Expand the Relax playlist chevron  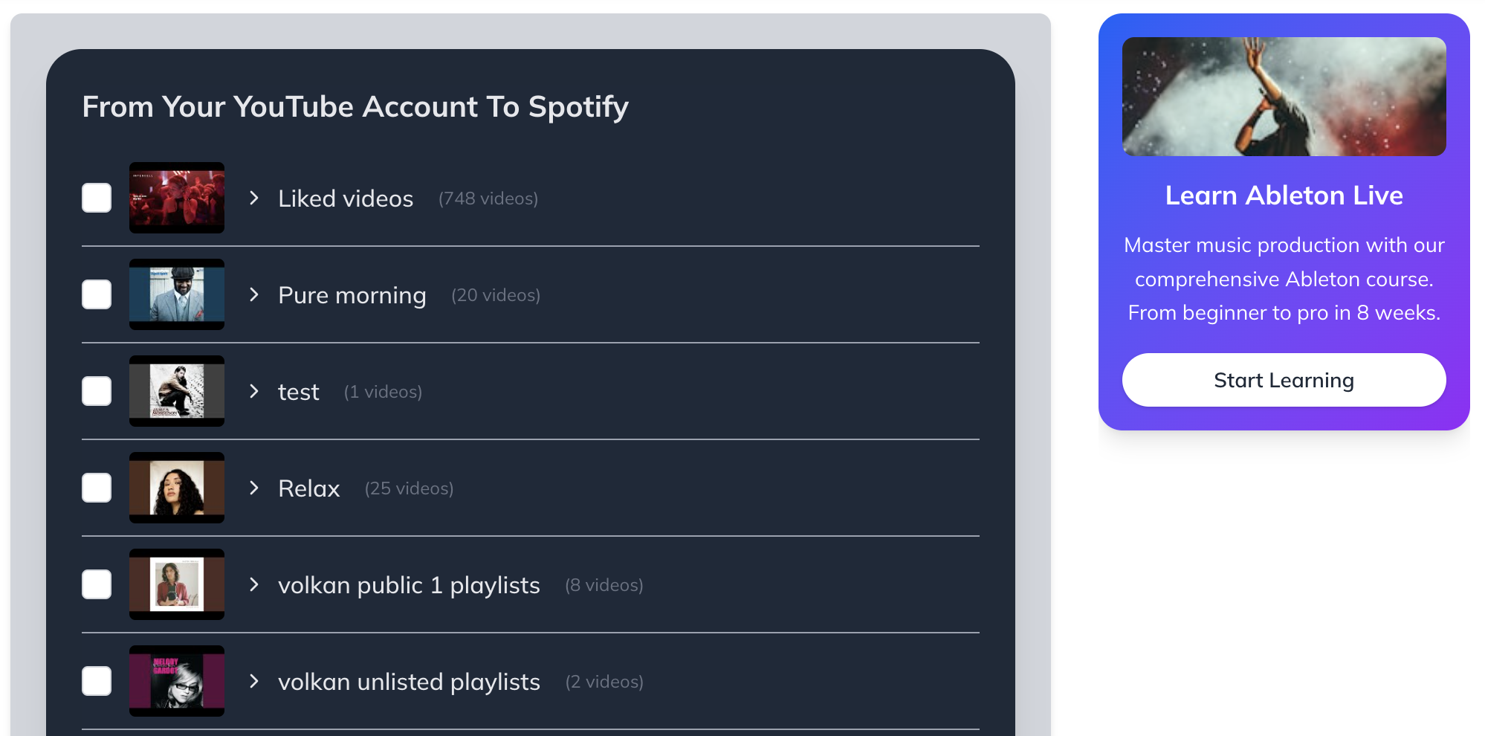(x=254, y=488)
